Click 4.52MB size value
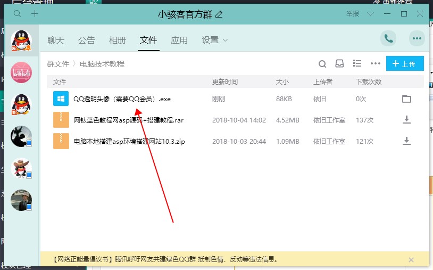Screen dimensions: 433x270 (287, 120)
